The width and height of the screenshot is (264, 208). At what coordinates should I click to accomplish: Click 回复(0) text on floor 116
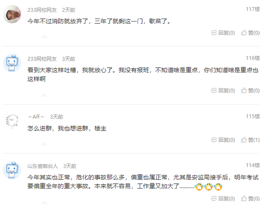227,91
